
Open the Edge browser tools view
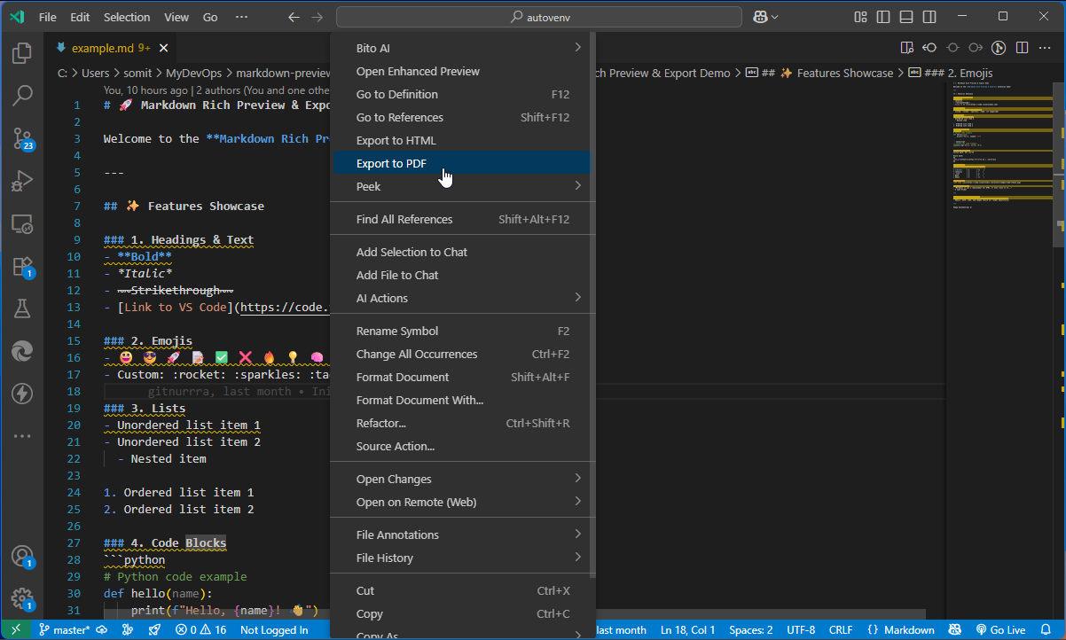click(22, 351)
